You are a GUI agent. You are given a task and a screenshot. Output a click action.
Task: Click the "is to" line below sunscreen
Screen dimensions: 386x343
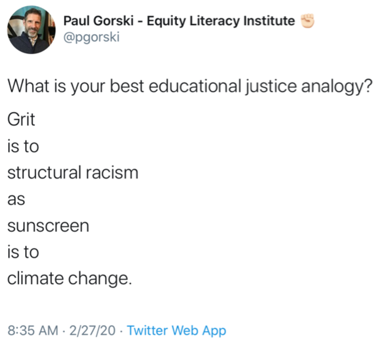[x=23, y=252]
